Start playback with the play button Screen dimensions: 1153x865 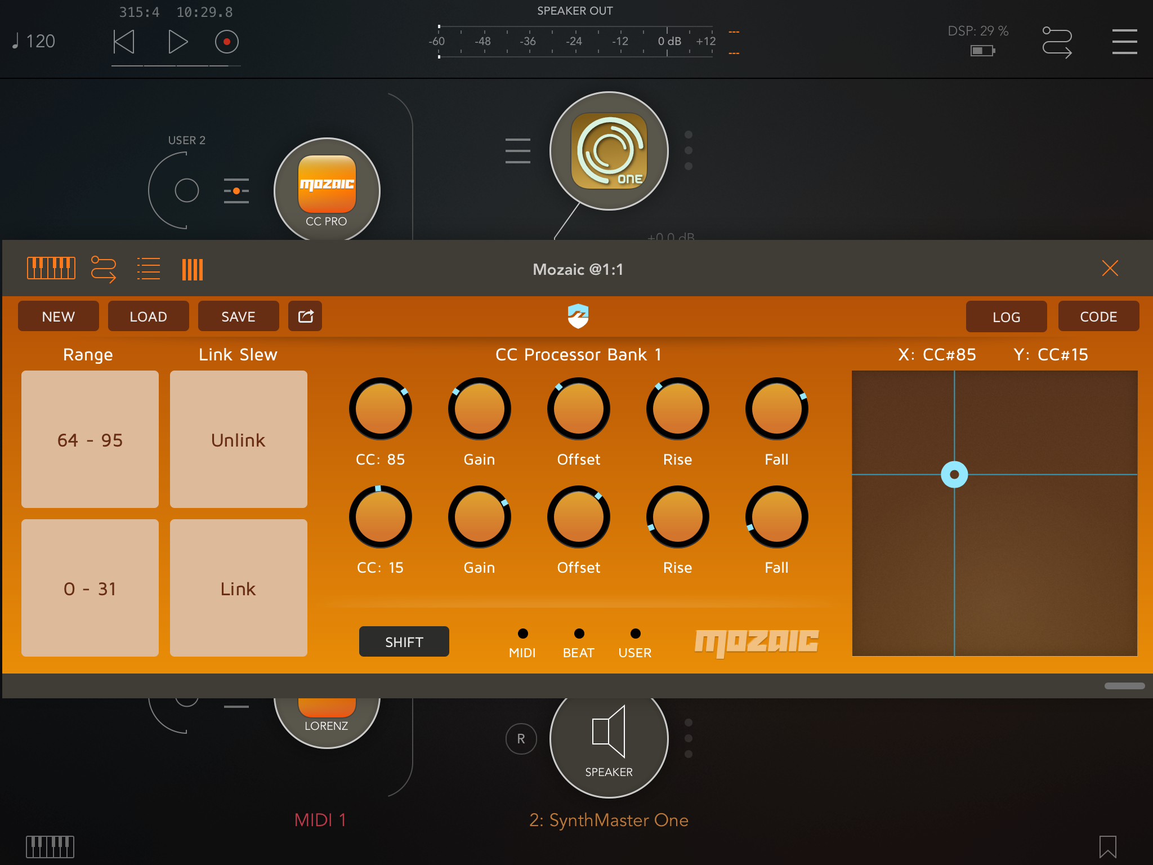[178, 42]
